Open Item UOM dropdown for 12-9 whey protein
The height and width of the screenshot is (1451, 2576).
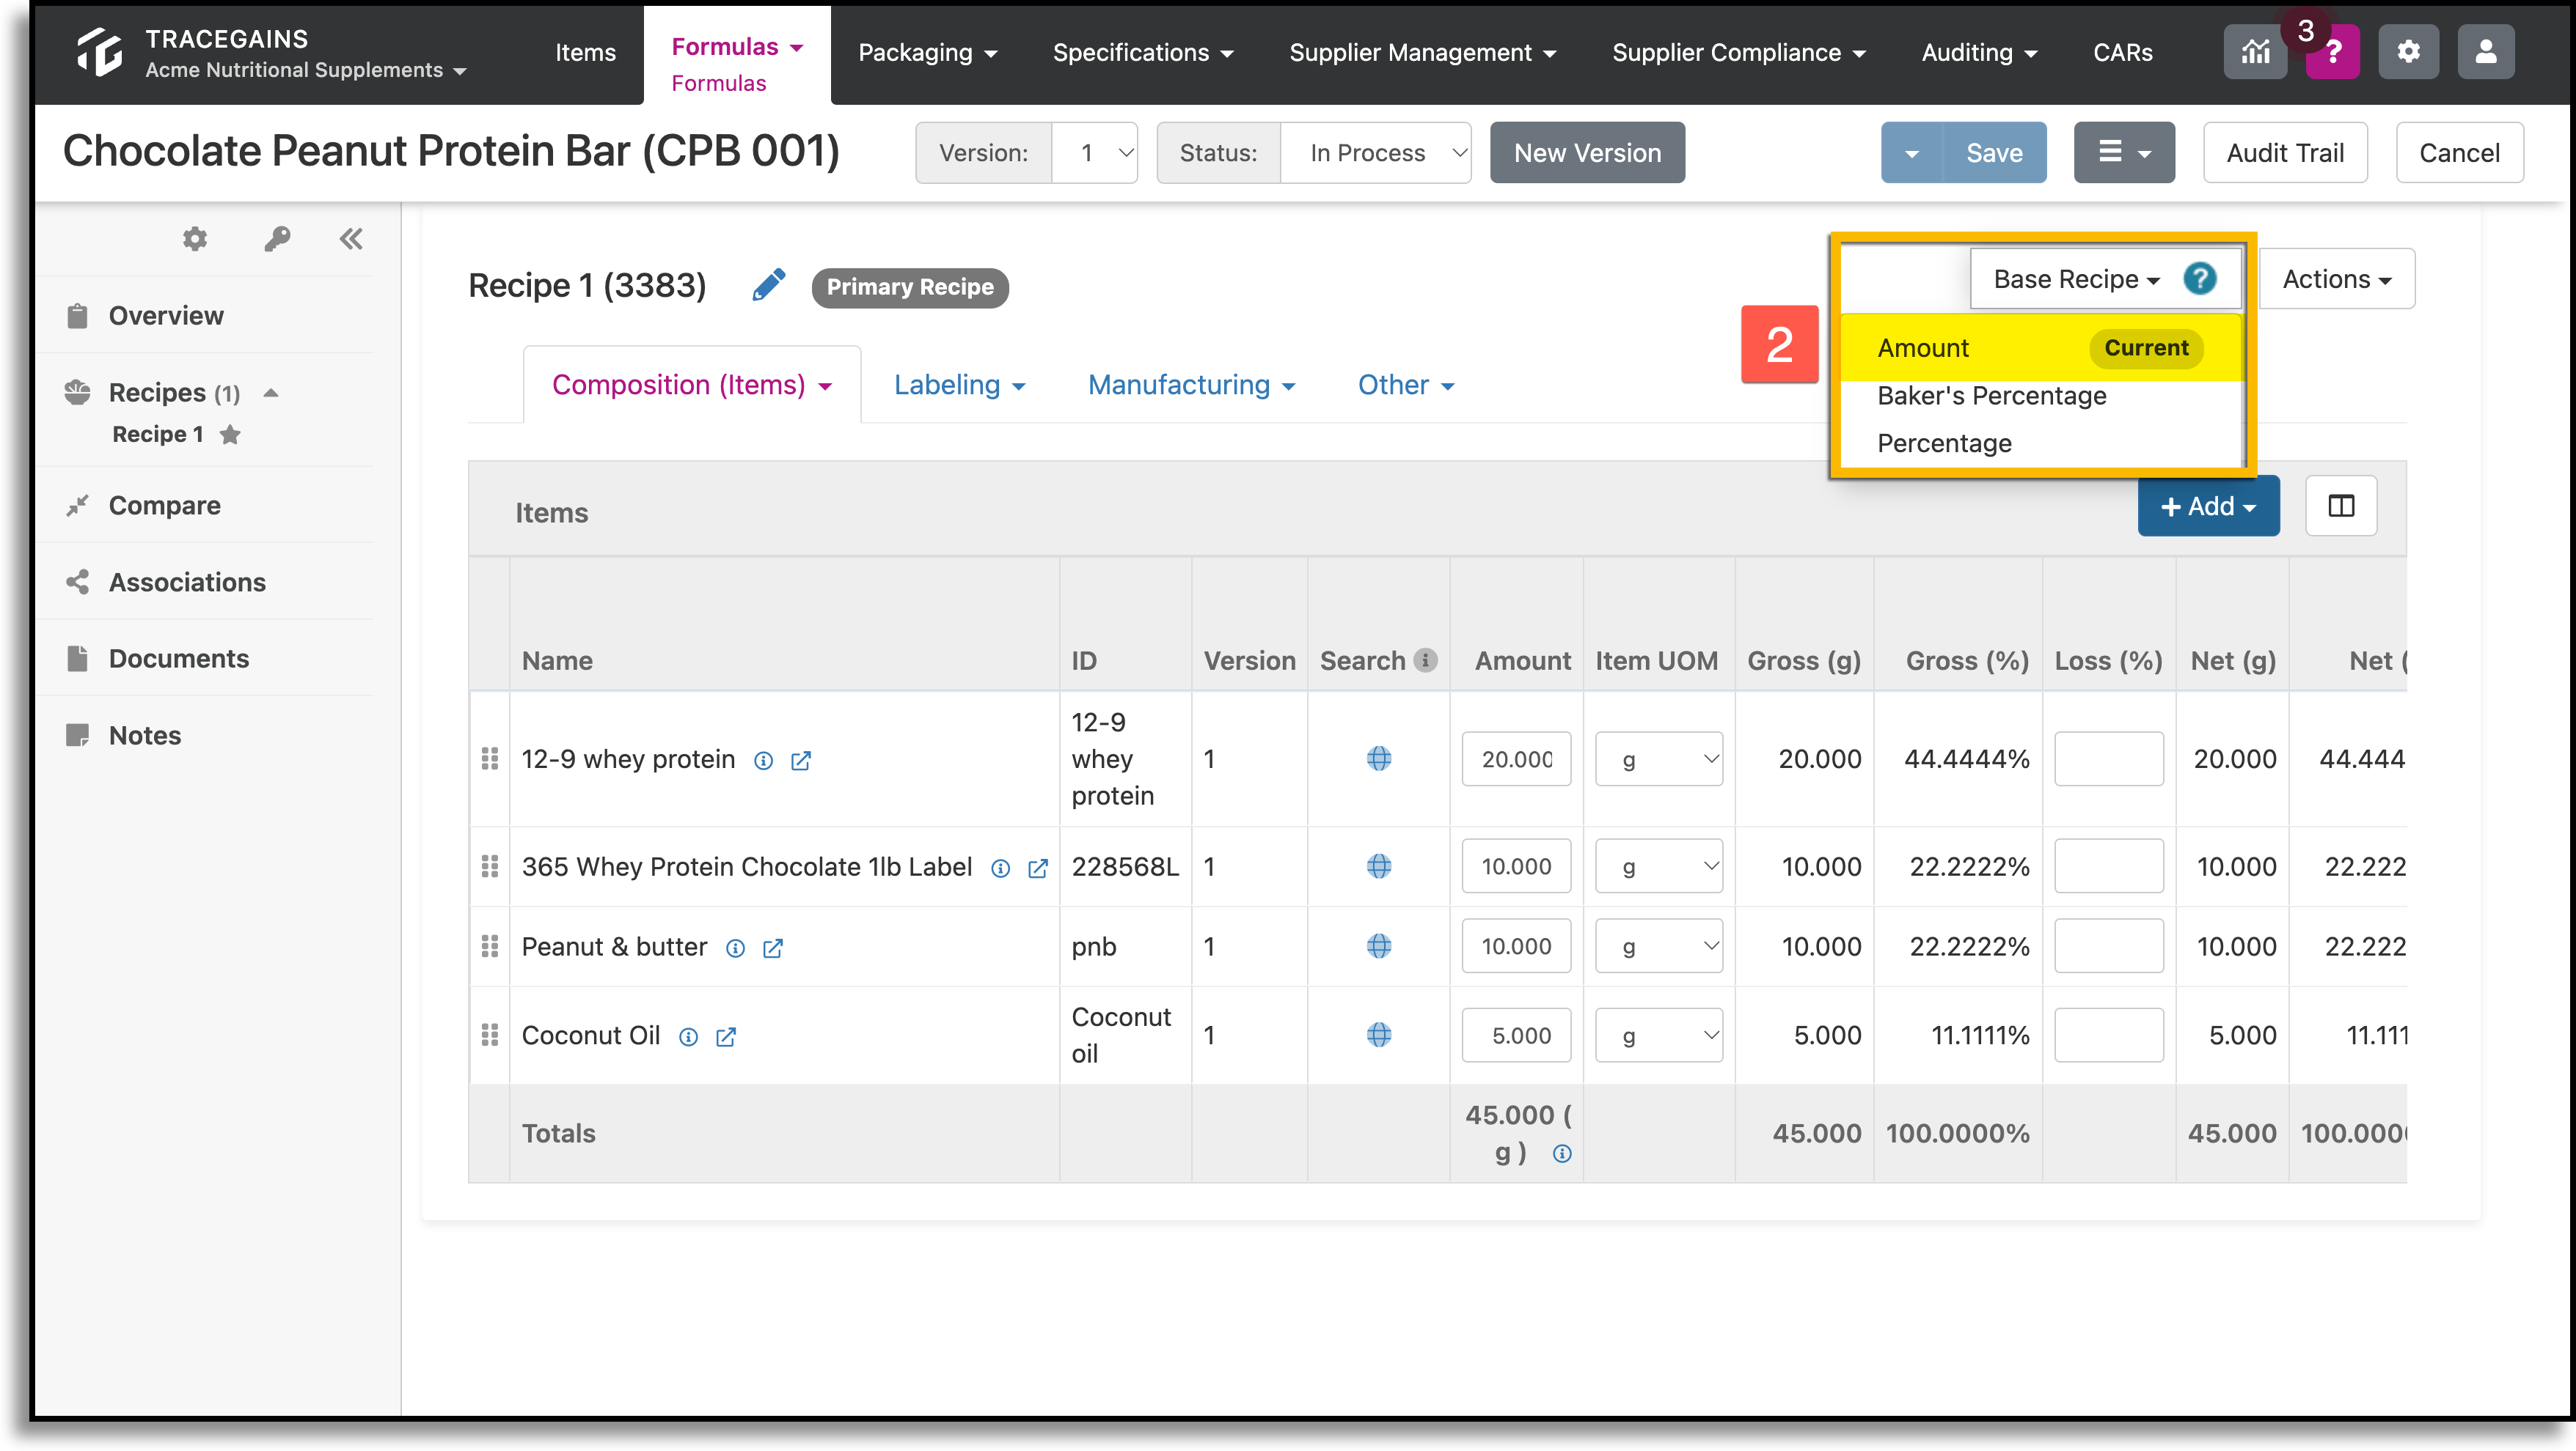(x=1658, y=758)
